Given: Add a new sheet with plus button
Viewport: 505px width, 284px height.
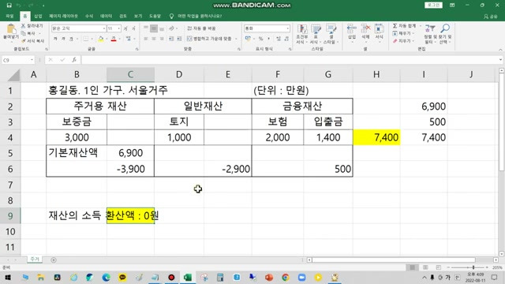Looking at the screenshot, I should coord(54,260).
